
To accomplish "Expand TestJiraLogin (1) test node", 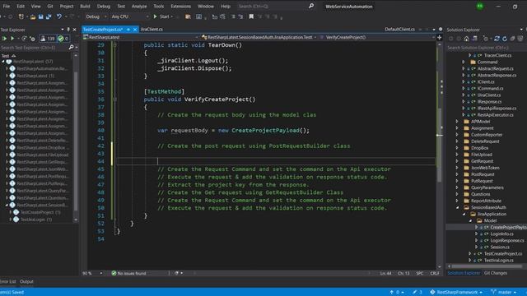I will click(11, 220).
